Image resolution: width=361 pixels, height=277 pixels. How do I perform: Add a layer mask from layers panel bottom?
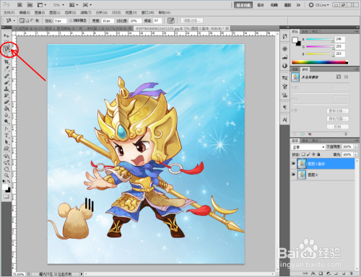pyautogui.click(x=321, y=273)
